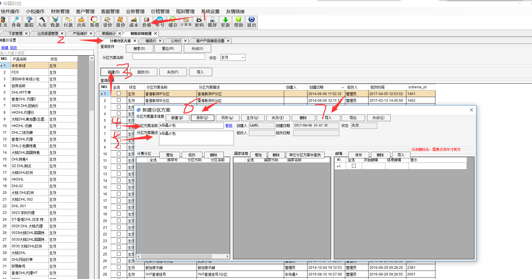
Task: Open the 成本 cost chart icon
Action: click(134, 22)
